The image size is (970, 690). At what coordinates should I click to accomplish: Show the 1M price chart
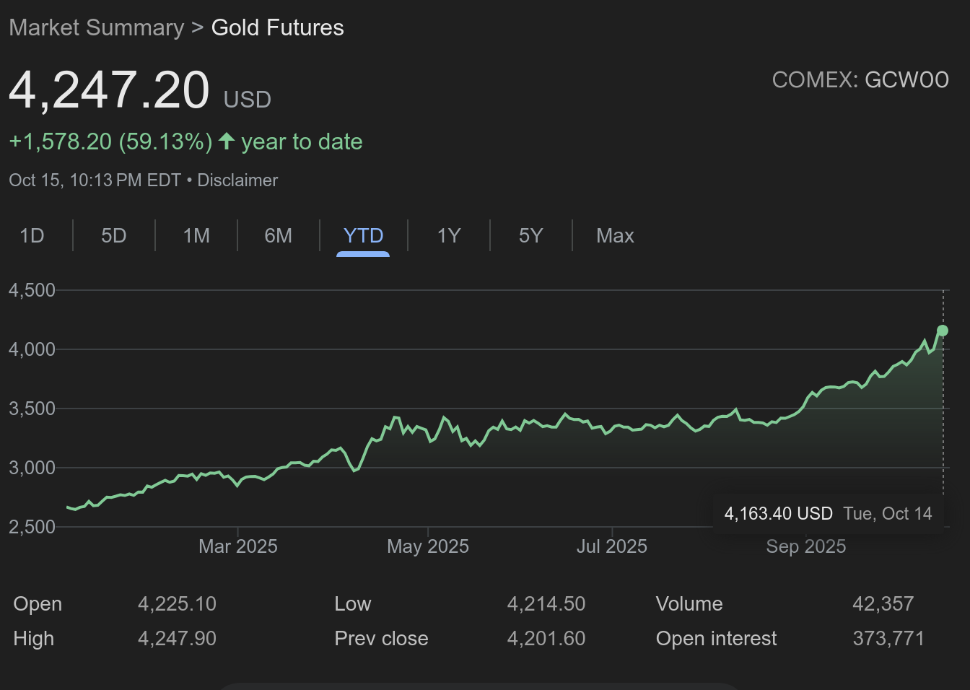point(196,236)
